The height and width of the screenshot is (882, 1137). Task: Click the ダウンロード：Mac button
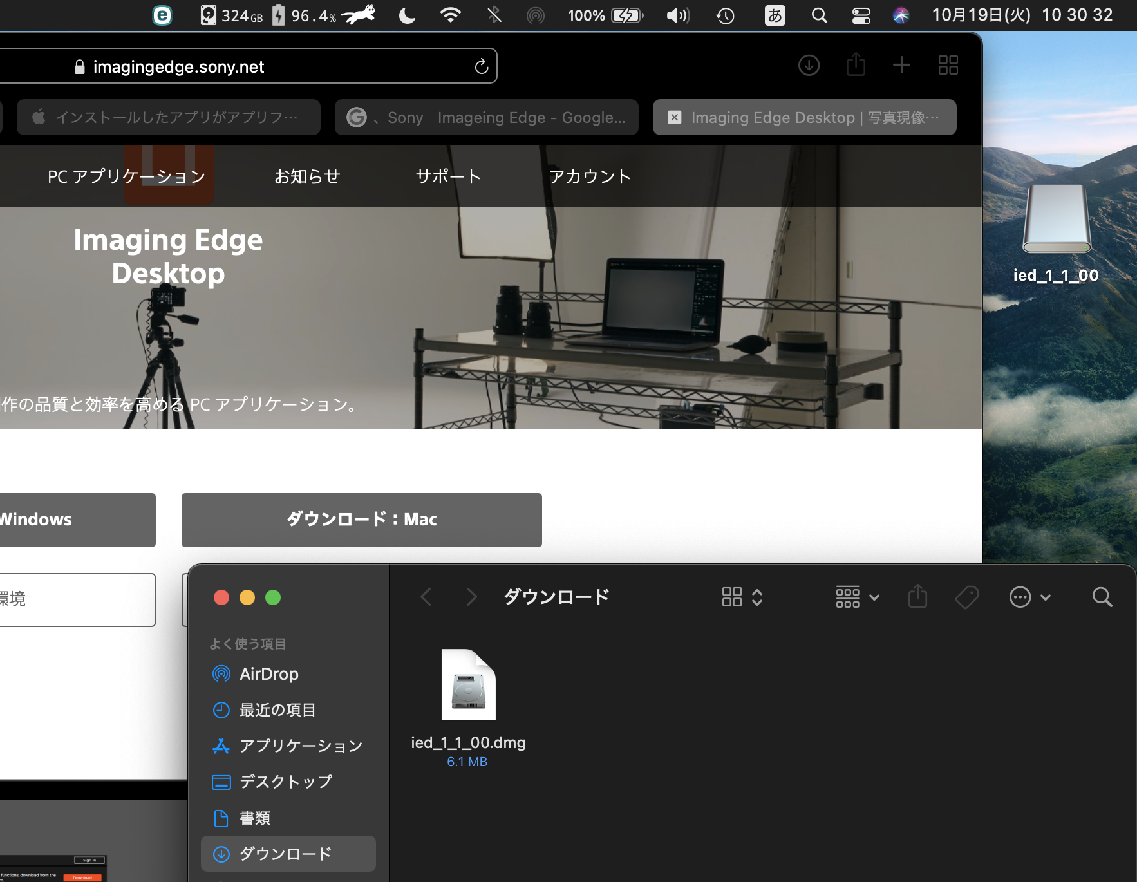pyautogui.click(x=361, y=520)
